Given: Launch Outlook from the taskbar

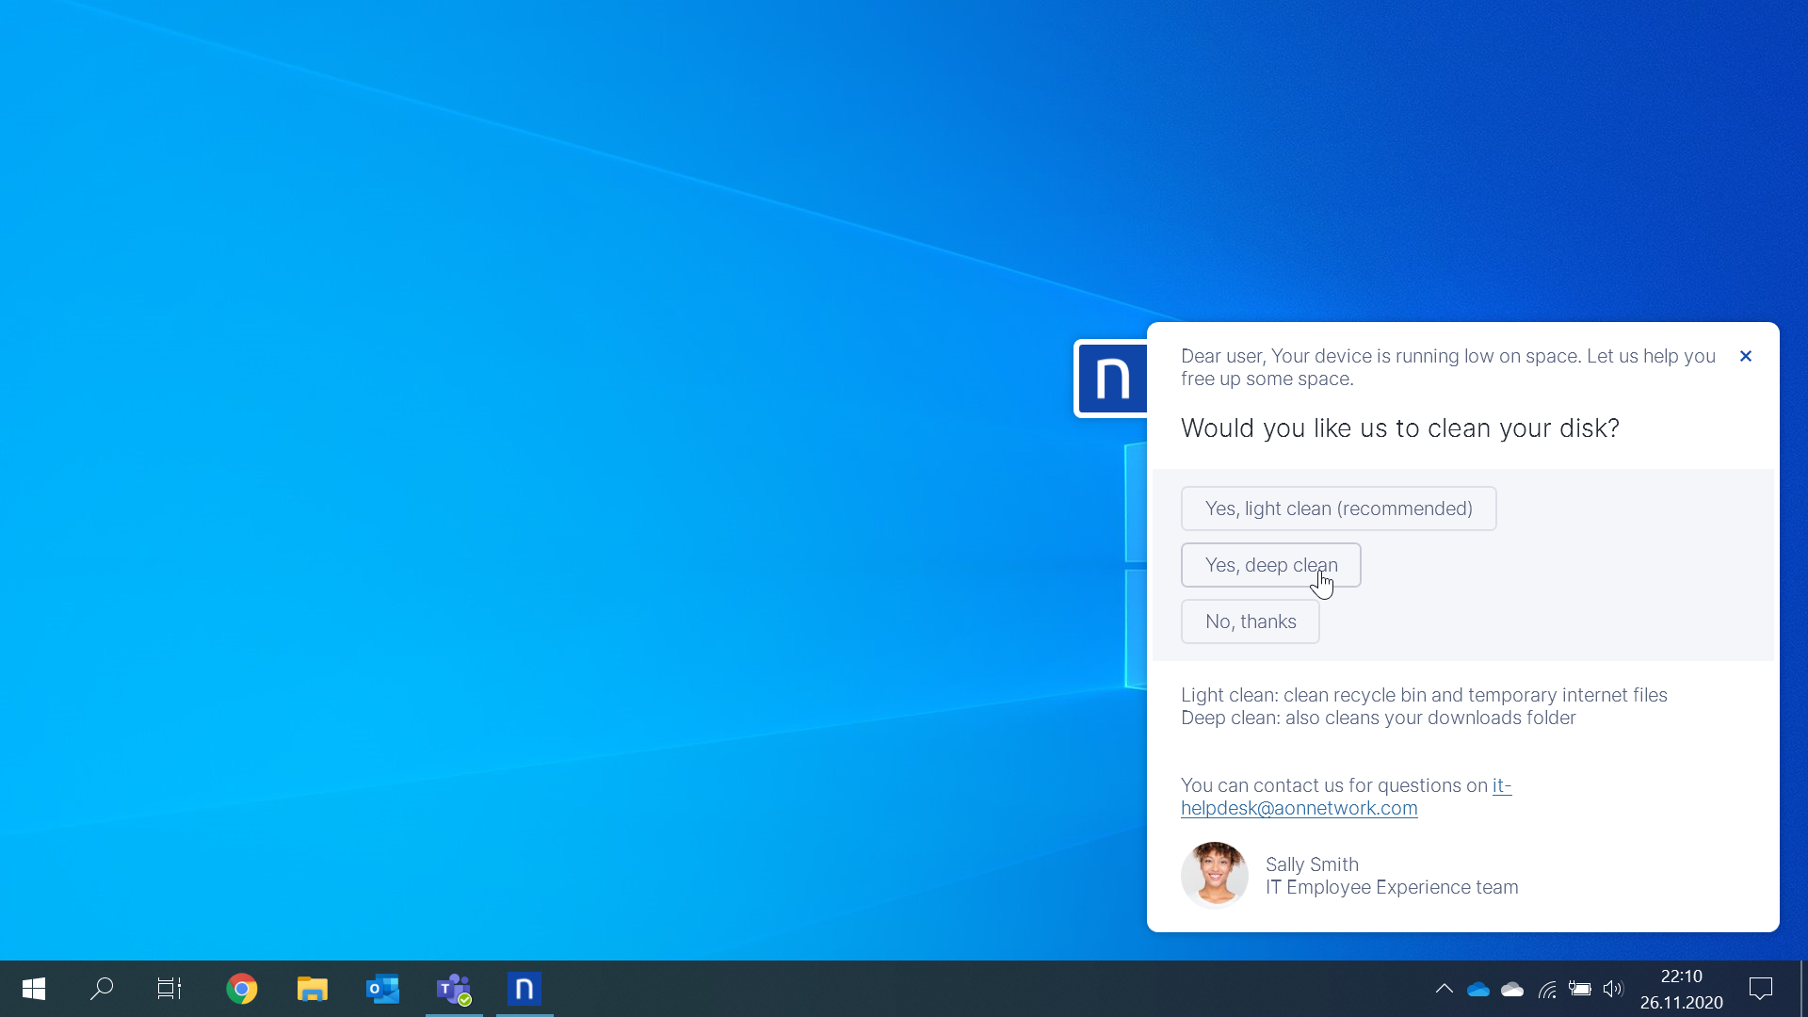Looking at the screenshot, I should pos(383,989).
